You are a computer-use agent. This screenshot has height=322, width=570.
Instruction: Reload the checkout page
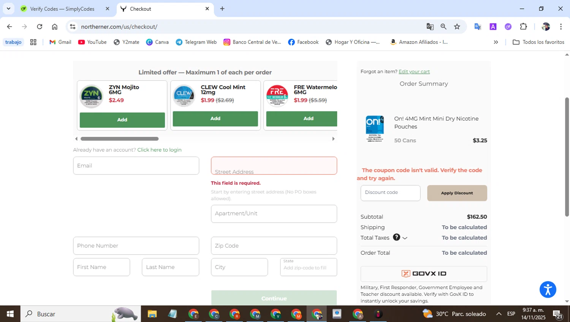(x=40, y=27)
